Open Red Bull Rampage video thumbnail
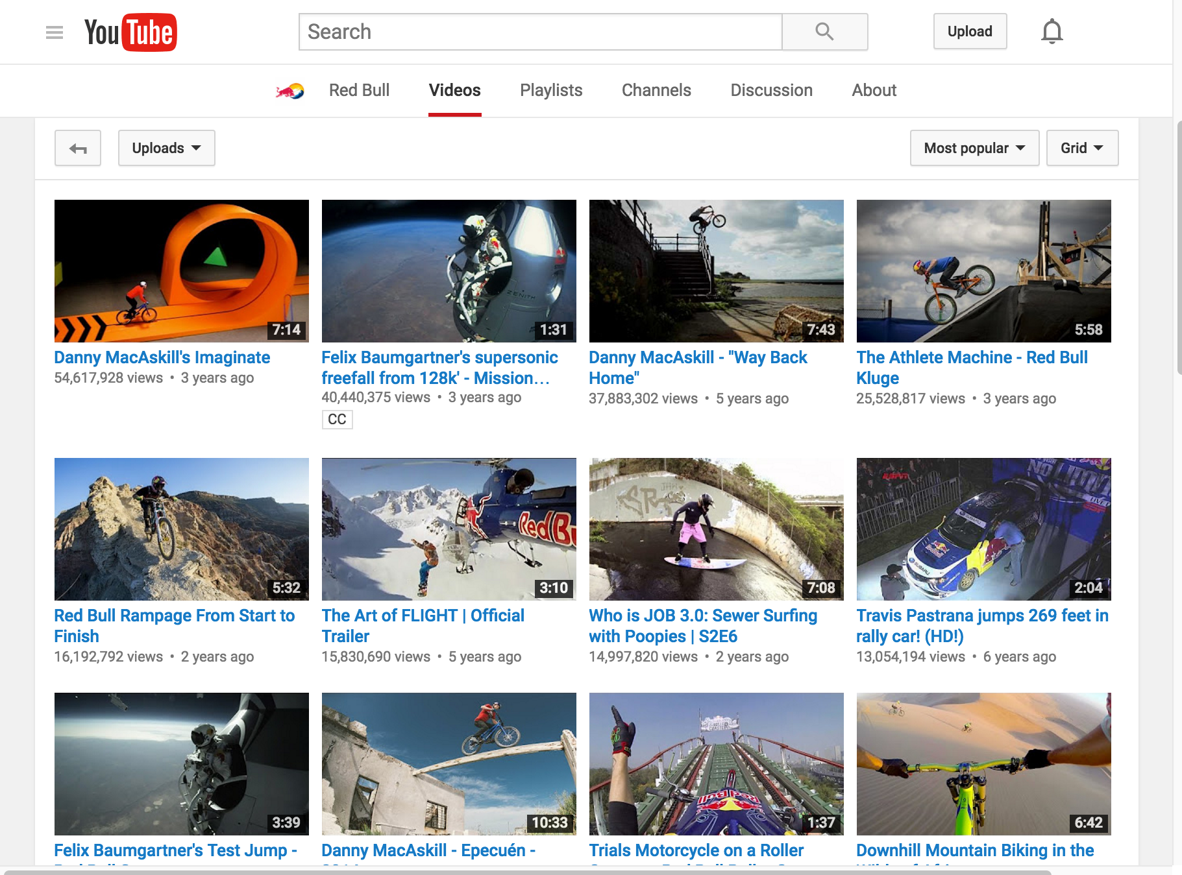Screen dimensions: 1182x875 [182, 529]
